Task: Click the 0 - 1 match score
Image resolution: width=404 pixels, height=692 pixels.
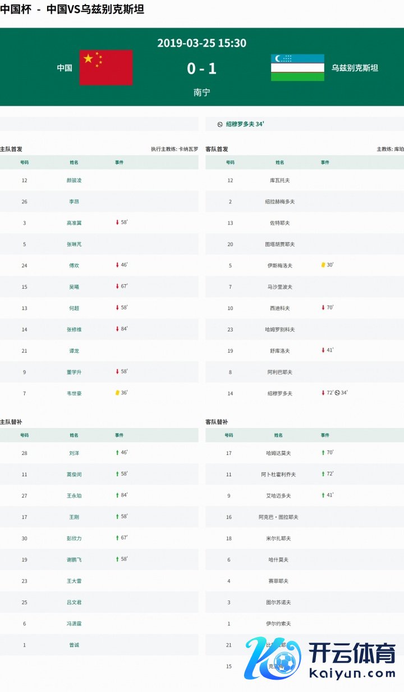Action: point(201,69)
